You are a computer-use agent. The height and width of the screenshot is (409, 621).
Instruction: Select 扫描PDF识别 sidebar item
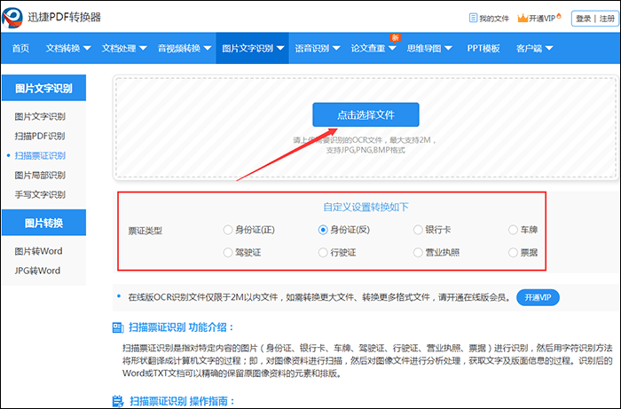40,136
